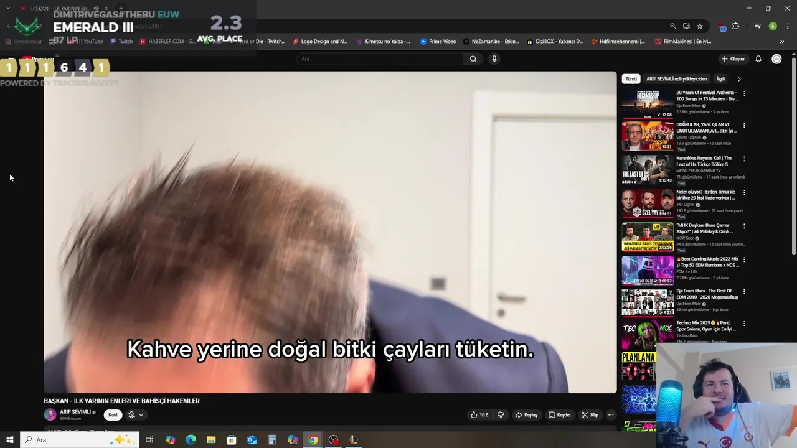The width and height of the screenshot is (797, 448).
Task: Open YouTube notifications bell
Action: (x=758, y=58)
